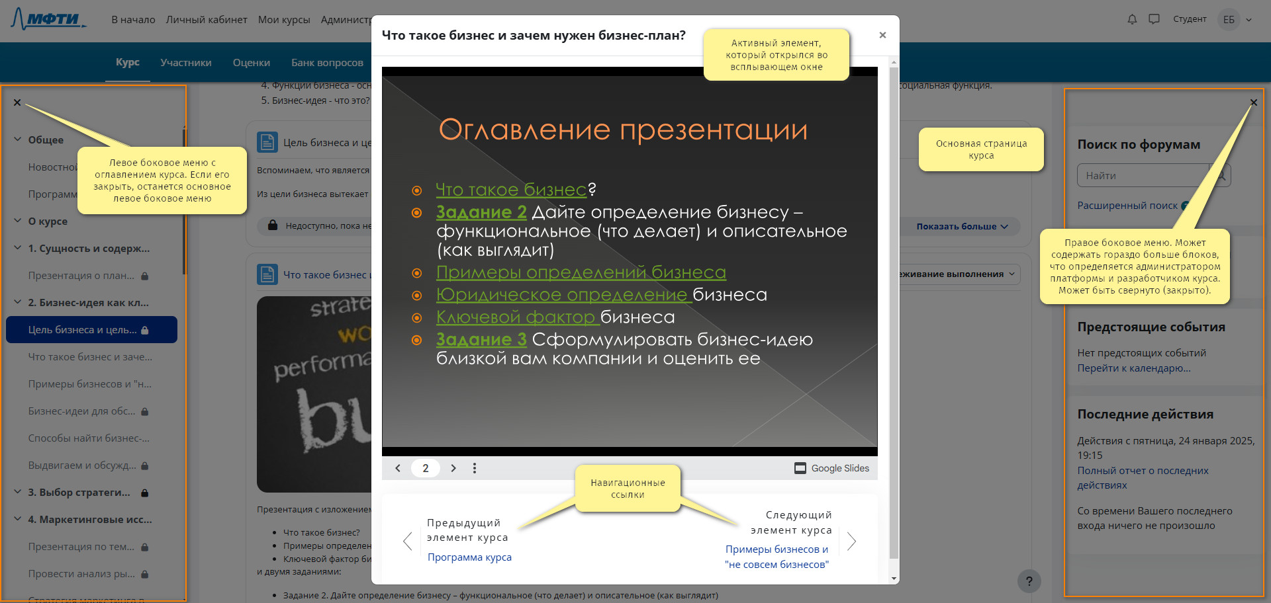Click the Google Slides logo icon
Screen dimensions: 1271x603
pyautogui.click(x=800, y=468)
